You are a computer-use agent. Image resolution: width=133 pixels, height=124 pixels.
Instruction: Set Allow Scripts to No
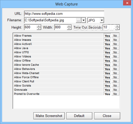(x=115, y=86)
